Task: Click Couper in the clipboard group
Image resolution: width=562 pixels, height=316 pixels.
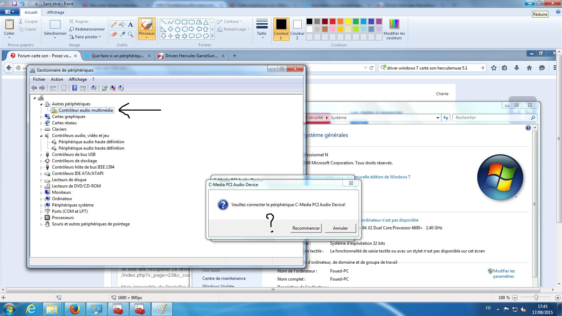Action: click(28, 21)
